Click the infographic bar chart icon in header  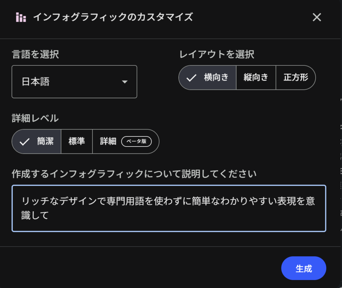point(21,17)
